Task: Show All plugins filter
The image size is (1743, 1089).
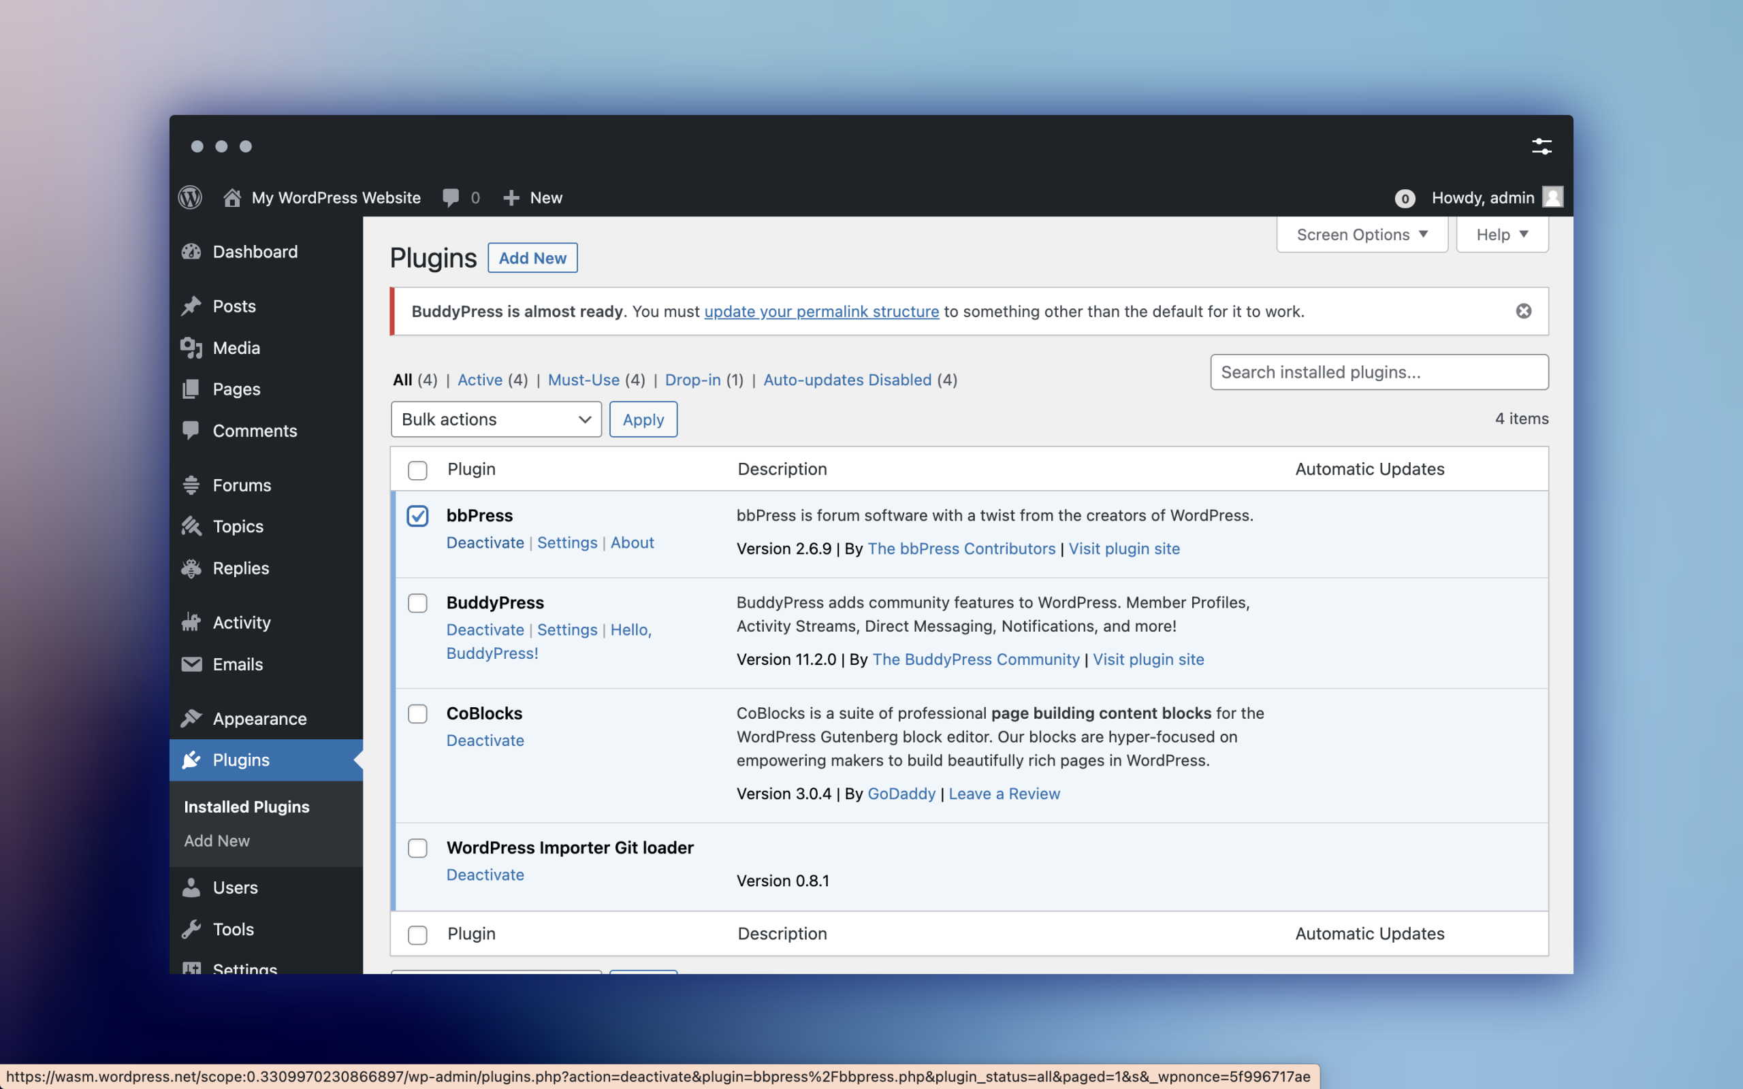Action: coord(402,380)
